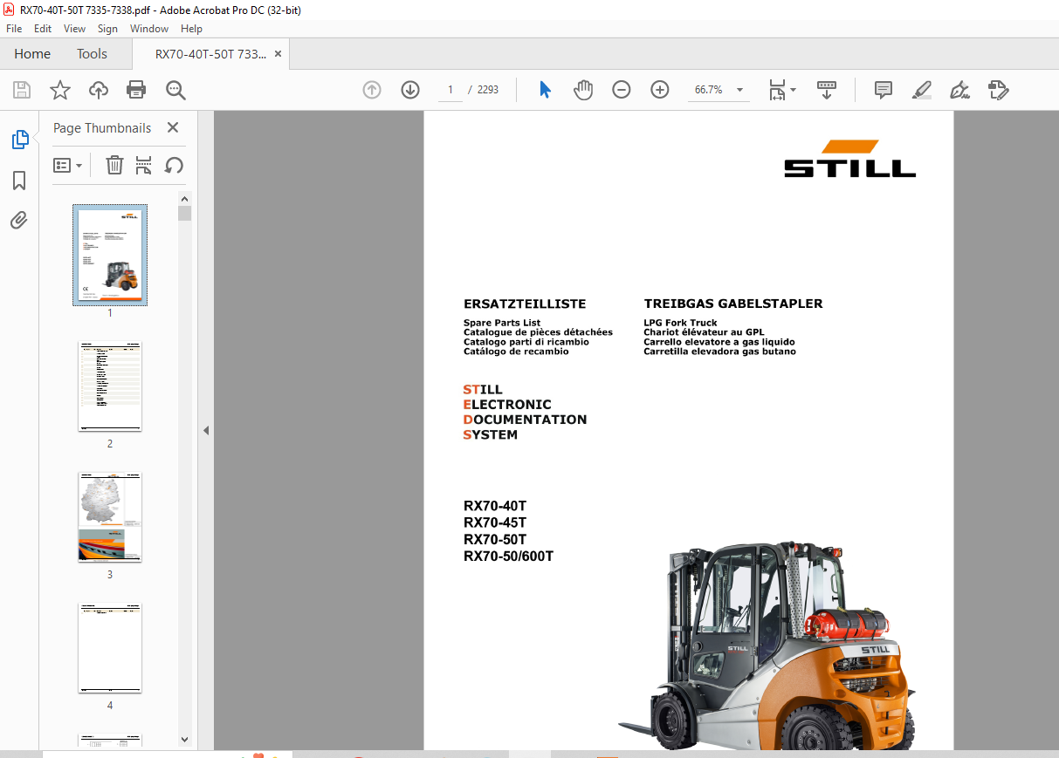Click the TREIBGAS GABELSTAPLER heading

(733, 304)
